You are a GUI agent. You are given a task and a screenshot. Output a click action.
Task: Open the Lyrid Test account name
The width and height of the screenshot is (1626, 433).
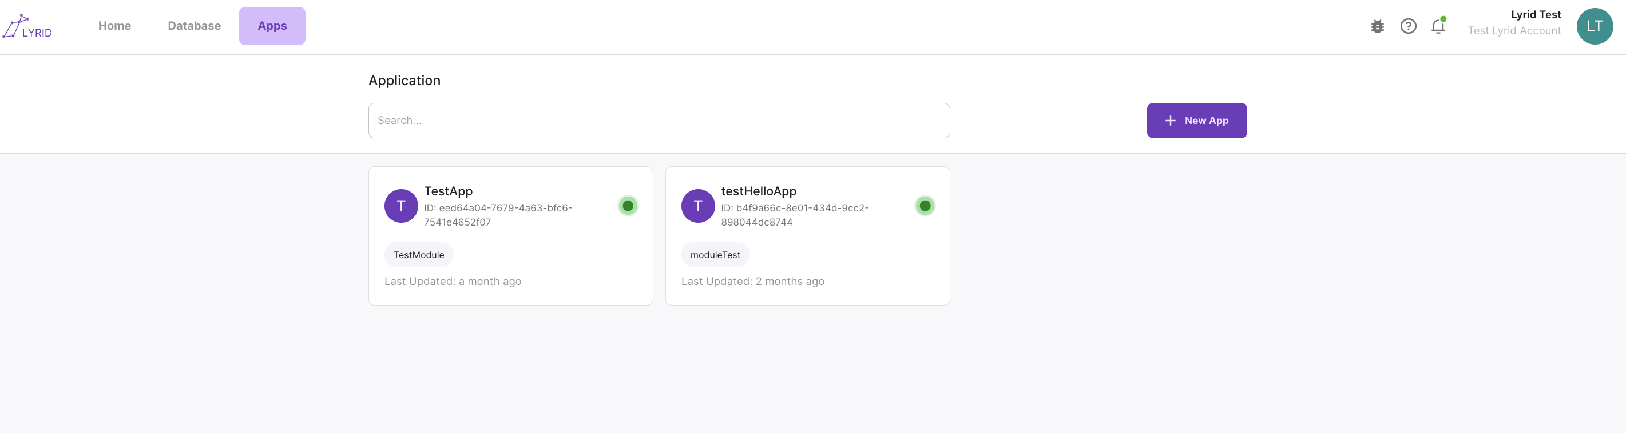point(1535,14)
